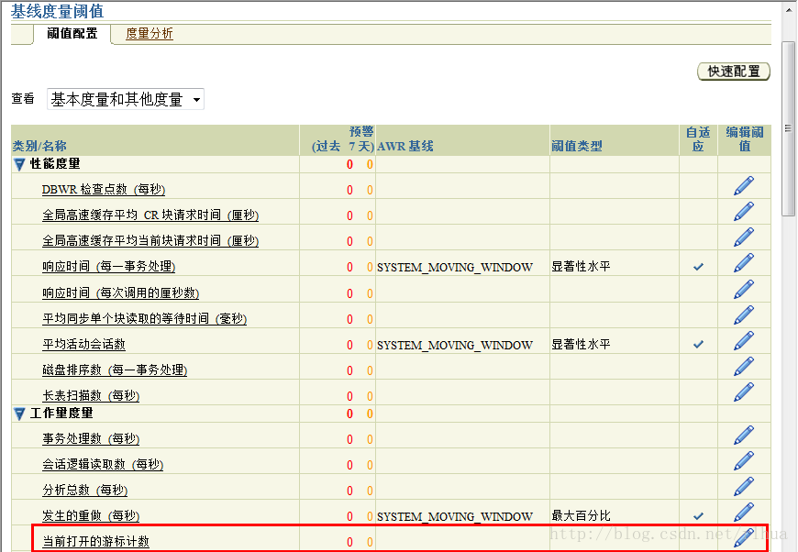Edit threshold for 响应时间 (每次调用的厘秒数)
The width and height of the screenshot is (798, 552).
[744, 290]
